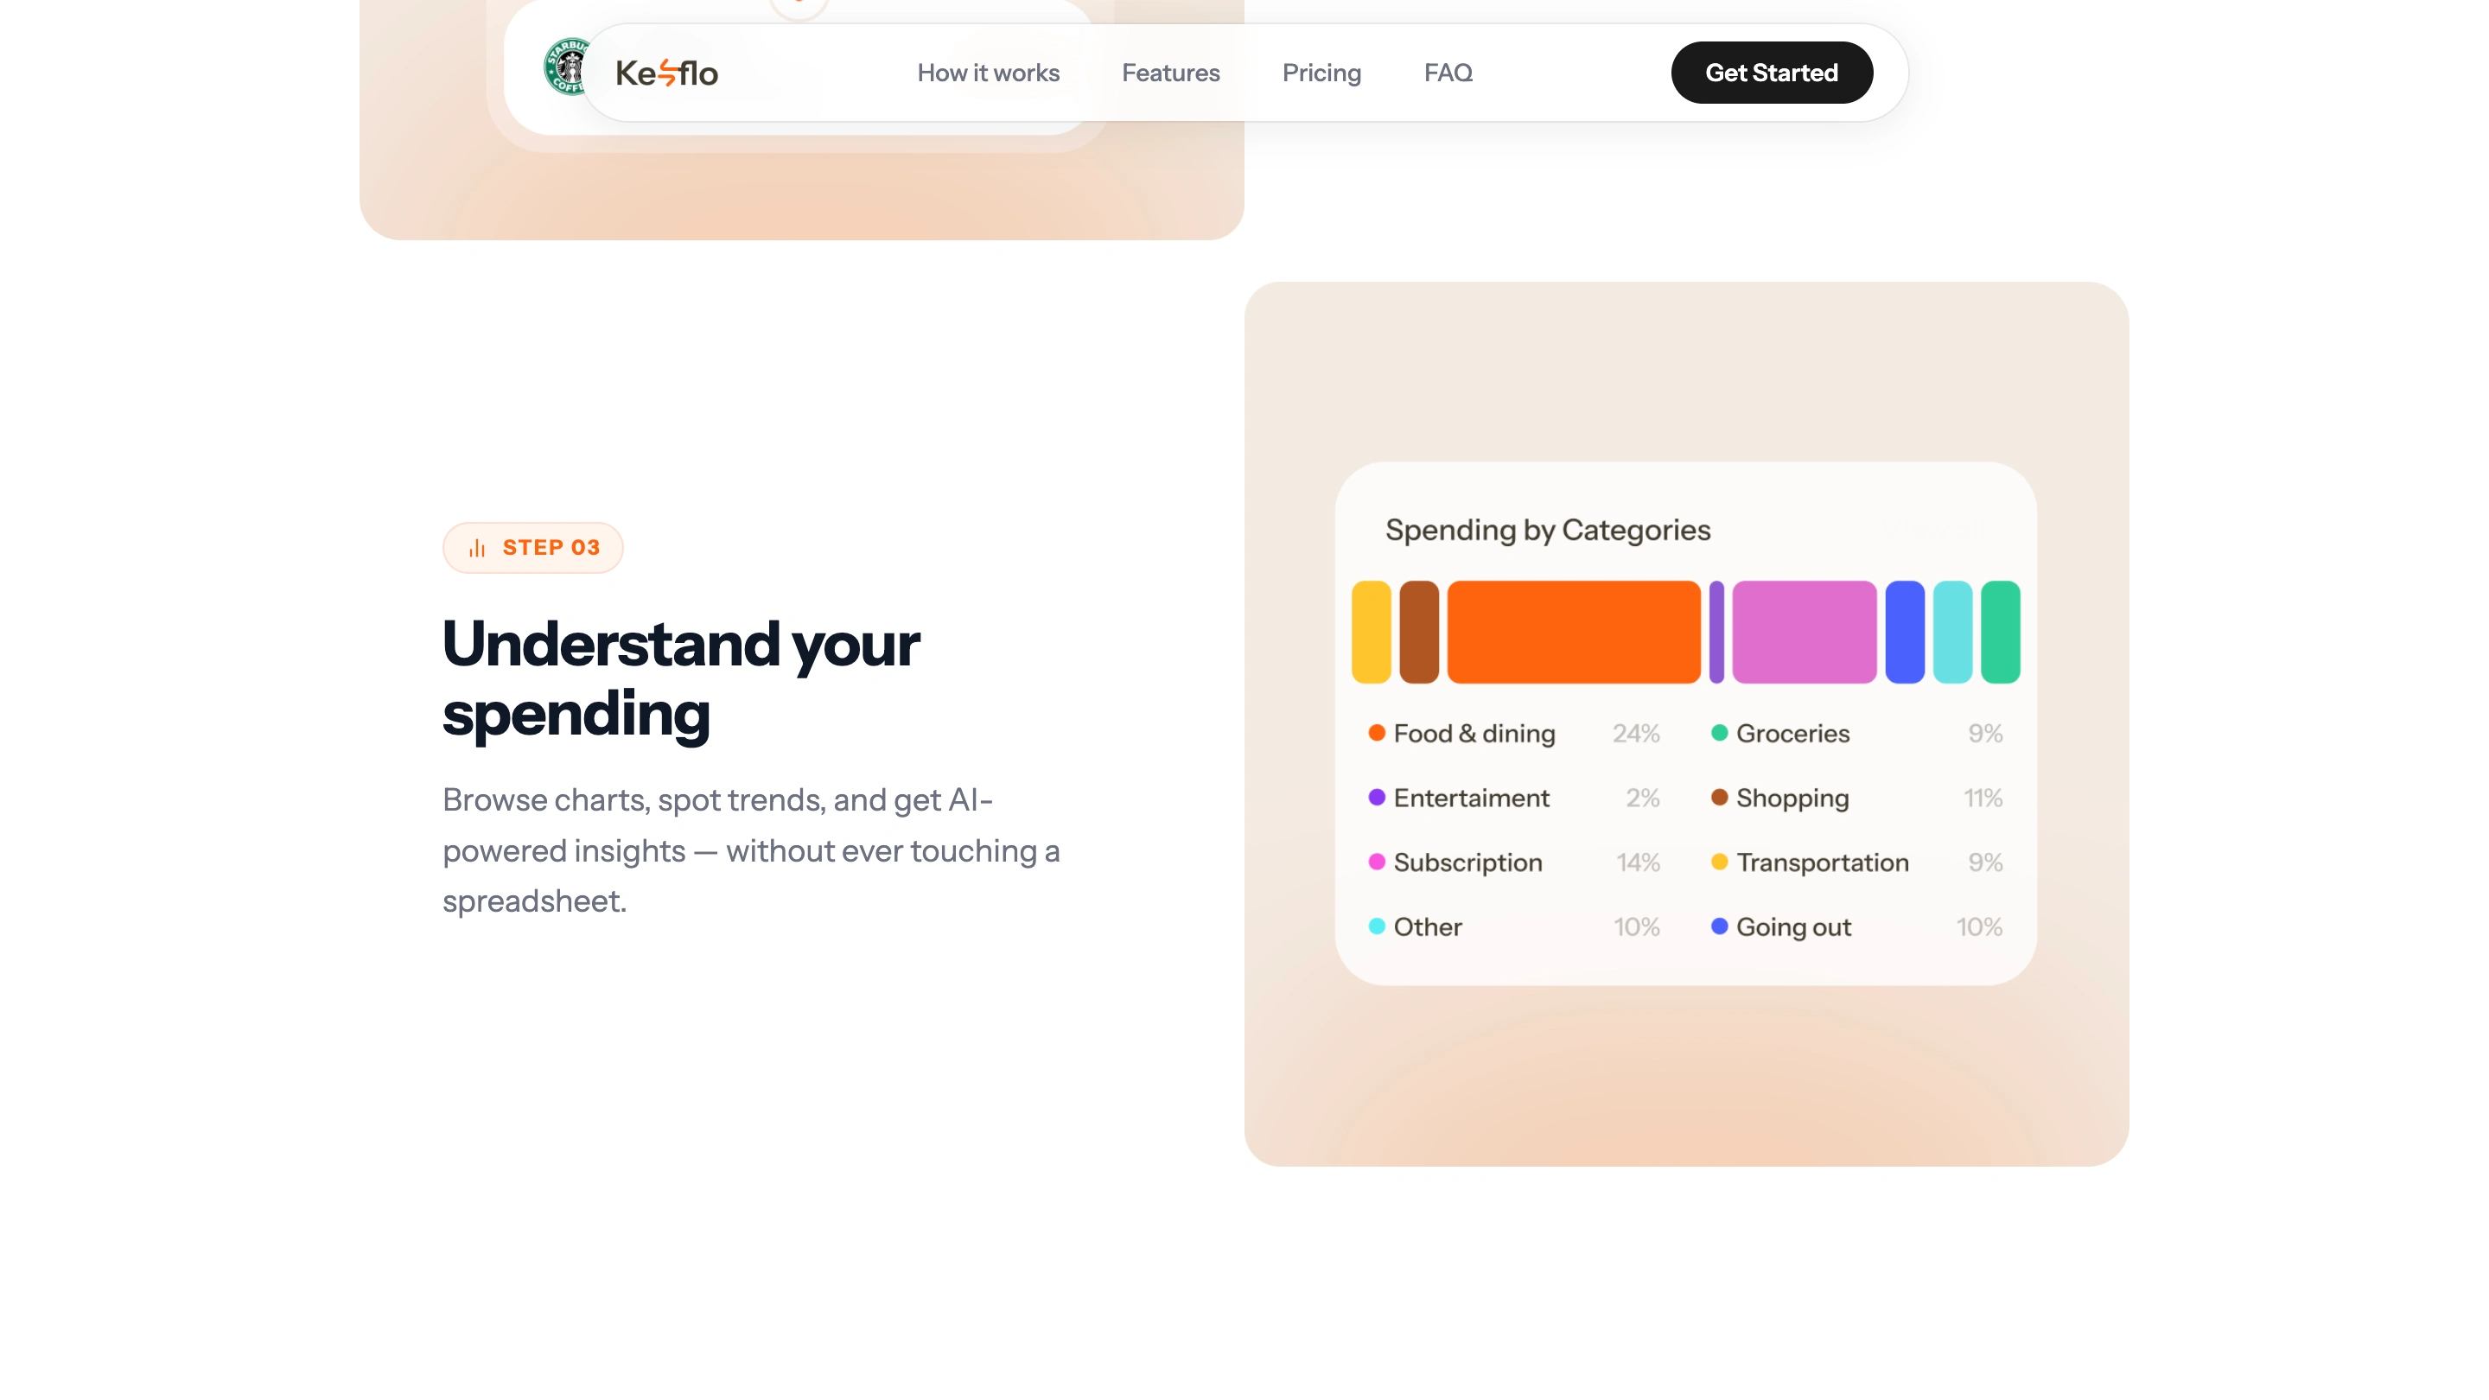2489x1400 pixels.
Task: Go to the Features nav link
Action: [x=1170, y=73]
